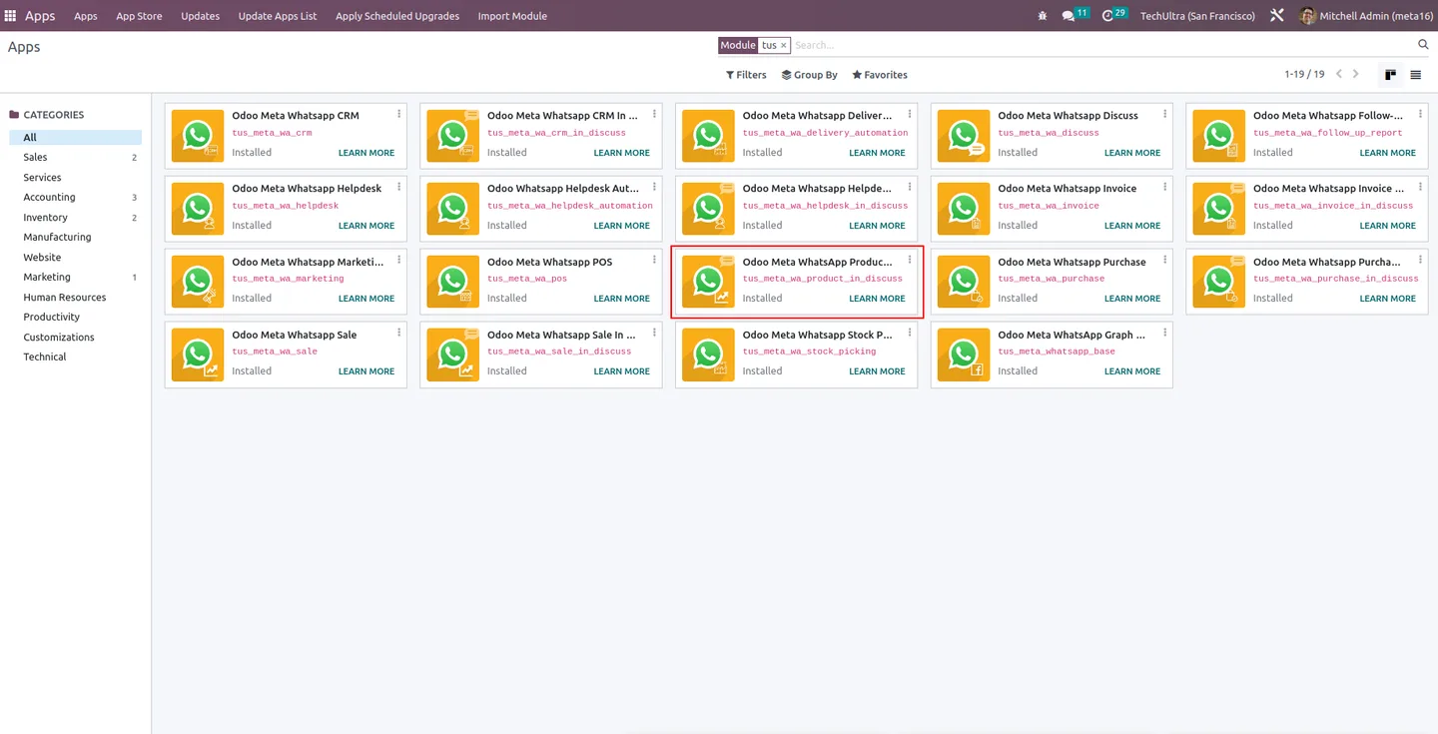Click Learn More on Odoo Meta Whatsapp Sale
The height and width of the screenshot is (734, 1438).
(366, 371)
